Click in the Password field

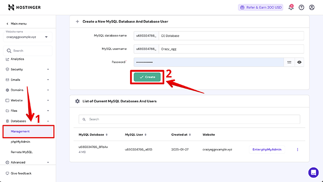click(x=209, y=62)
